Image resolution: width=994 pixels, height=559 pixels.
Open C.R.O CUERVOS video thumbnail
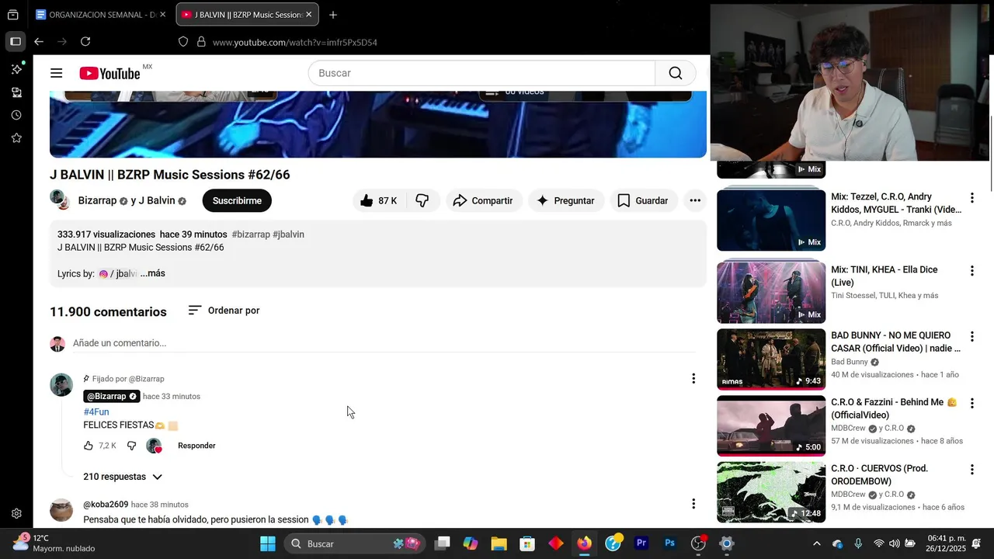[771, 492]
